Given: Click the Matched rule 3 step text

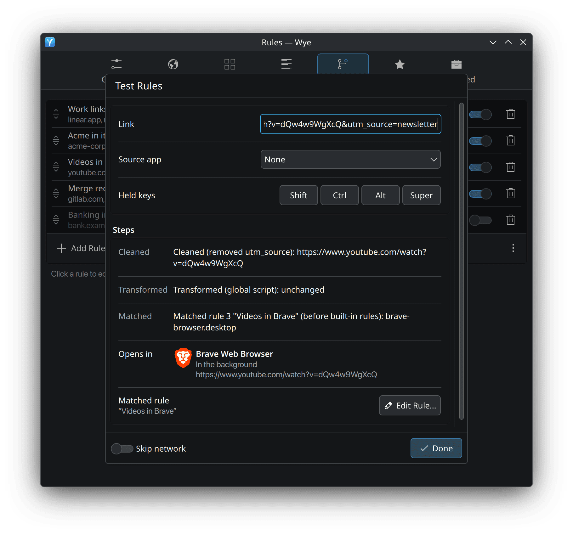Looking at the screenshot, I should point(291,322).
